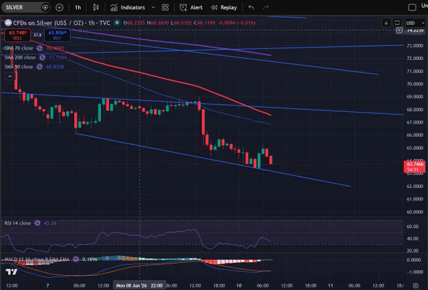The height and width of the screenshot is (290, 428).
Task: Open the layout setup square icon
Action: 412,8
